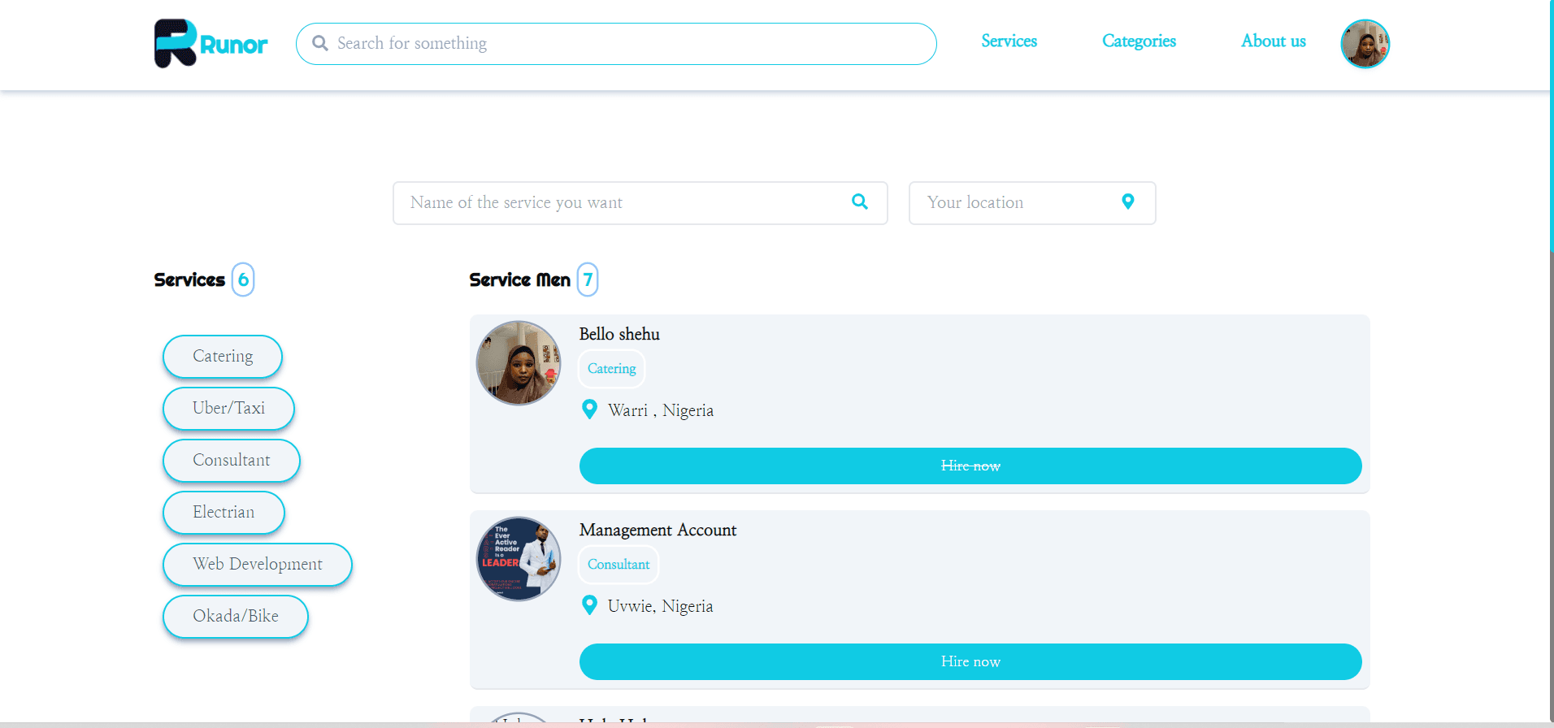The image size is (1554, 728).
Task: Click the location pin beside Uvwie, Nigeria
Action: (x=590, y=605)
